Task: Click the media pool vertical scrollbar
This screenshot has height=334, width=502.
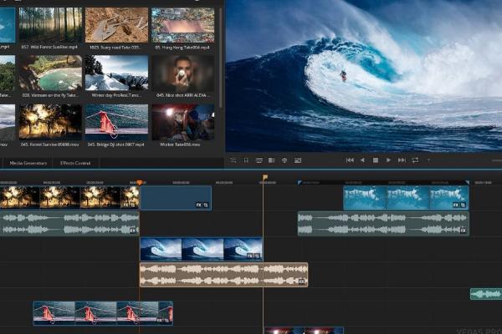Action: pyautogui.click(x=220, y=58)
